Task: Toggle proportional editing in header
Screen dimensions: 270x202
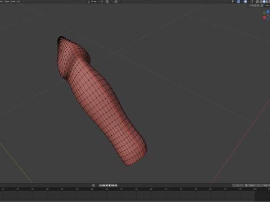Action: 116,2
